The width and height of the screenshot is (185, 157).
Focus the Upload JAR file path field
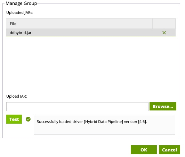[77, 107]
